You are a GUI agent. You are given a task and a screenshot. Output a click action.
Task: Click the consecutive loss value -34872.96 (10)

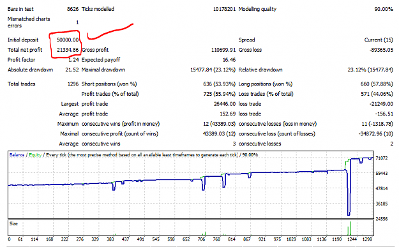376,134
